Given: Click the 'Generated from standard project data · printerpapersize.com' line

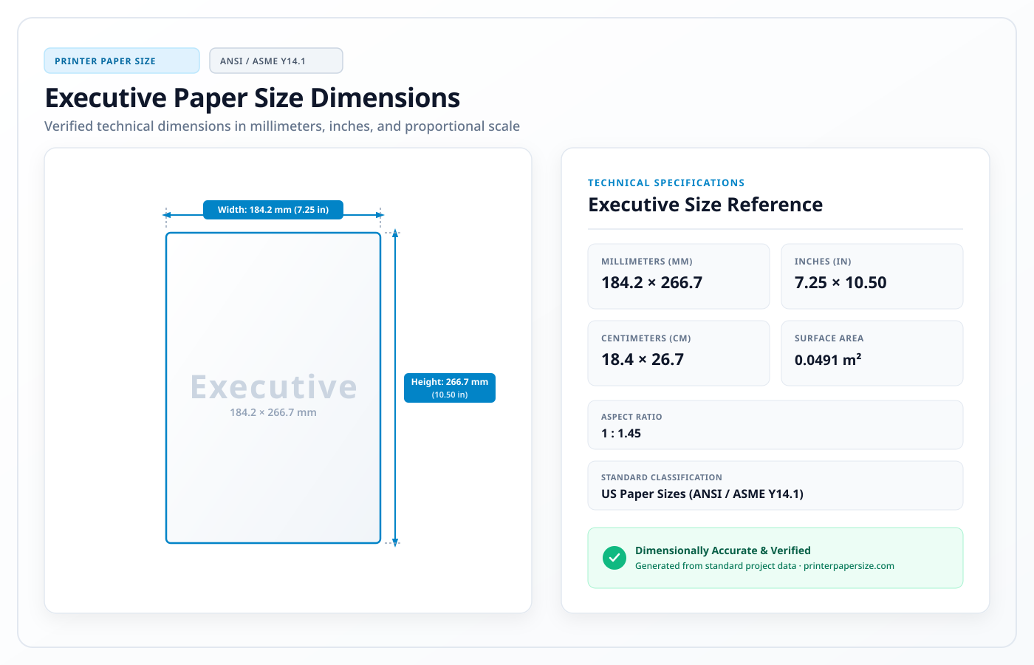Looking at the screenshot, I should 764,566.
